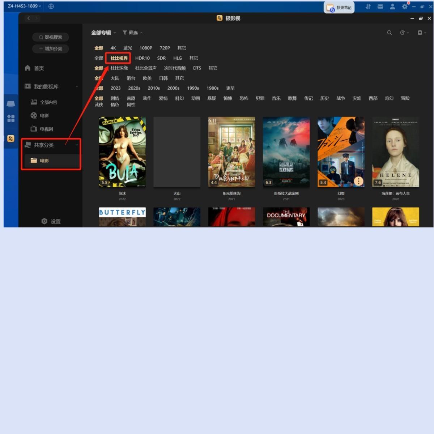Select the 冒险 genre
434x434 pixels.
[x=405, y=98]
